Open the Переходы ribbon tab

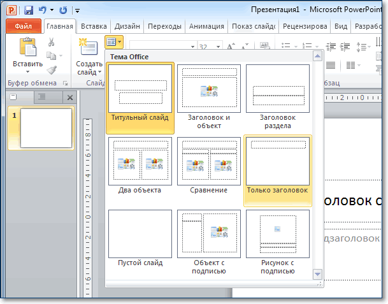pyautogui.click(x=164, y=26)
